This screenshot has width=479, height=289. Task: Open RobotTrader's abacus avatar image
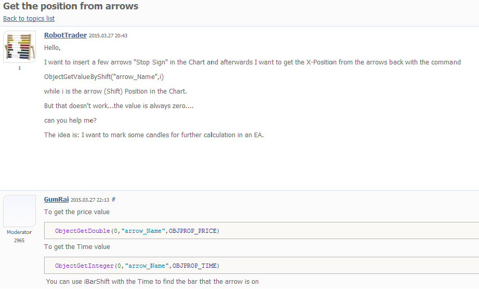point(20,47)
